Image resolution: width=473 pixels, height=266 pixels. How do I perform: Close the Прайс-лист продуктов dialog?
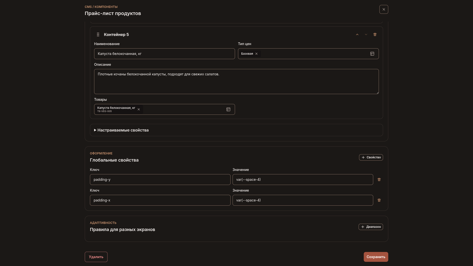click(x=384, y=9)
